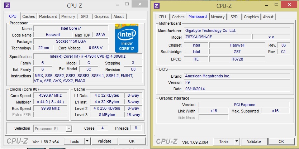
Task: Click the Core Voltage value '0.958 V'
Action: click(x=96, y=48)
